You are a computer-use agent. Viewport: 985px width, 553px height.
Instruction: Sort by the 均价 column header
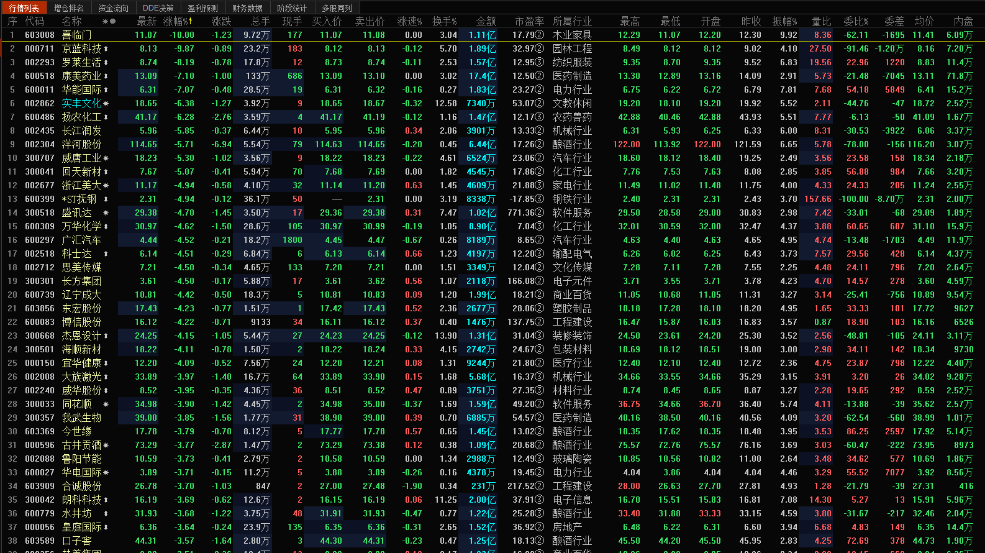[x=925, y=22]
